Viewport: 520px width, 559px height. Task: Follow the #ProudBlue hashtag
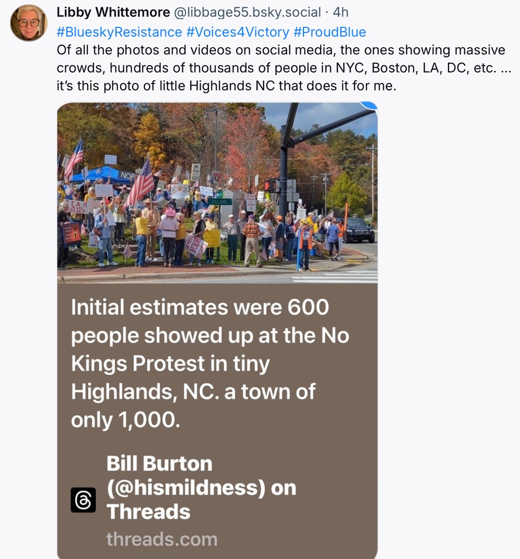pos(329,32)
